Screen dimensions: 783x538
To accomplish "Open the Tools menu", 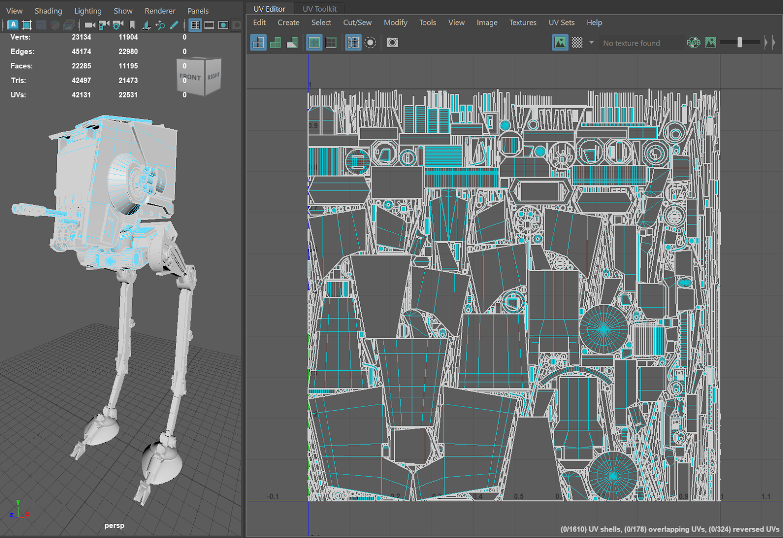I will click(x=428, y=22).
